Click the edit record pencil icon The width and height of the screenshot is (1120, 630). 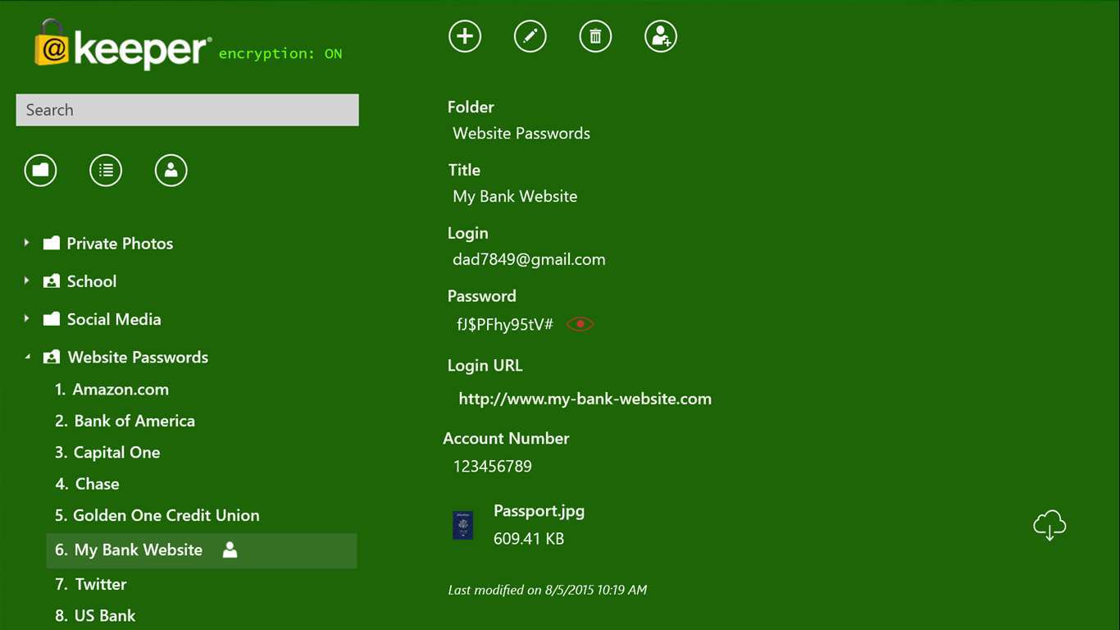coord(530,36)
